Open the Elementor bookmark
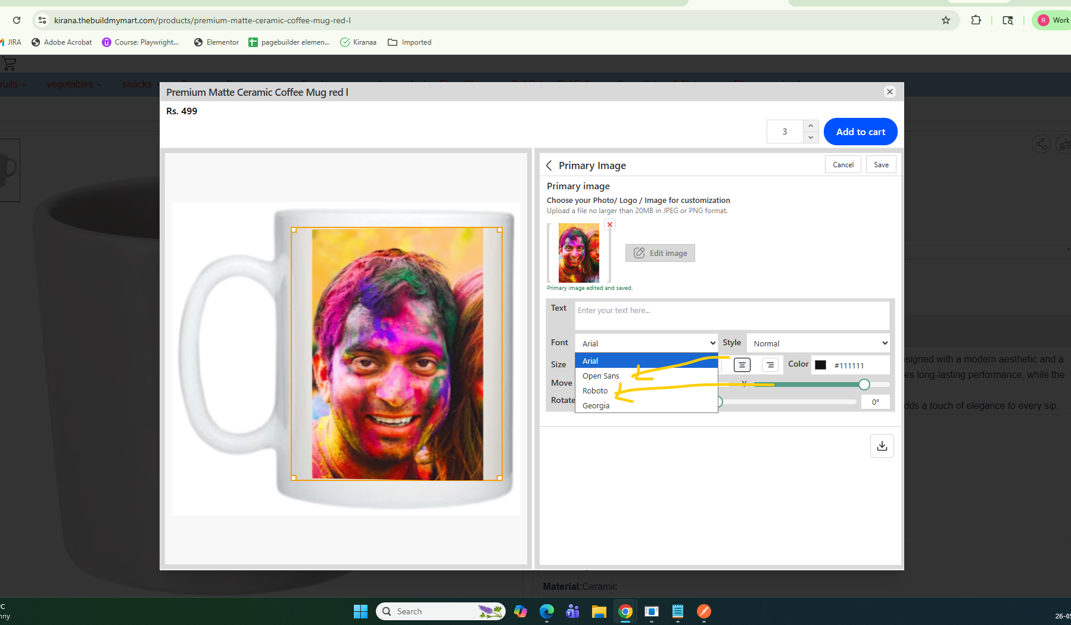Image resolution: width=1071 pixels, height=625 pixels. point(217,42)
